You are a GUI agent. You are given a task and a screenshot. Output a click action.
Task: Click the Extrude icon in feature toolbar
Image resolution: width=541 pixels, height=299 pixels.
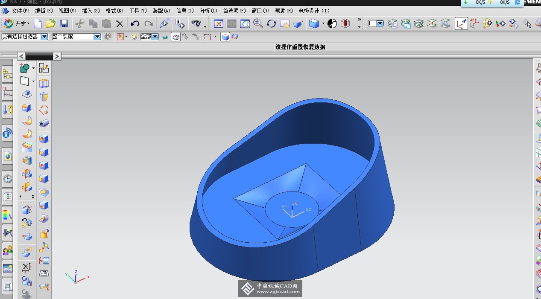[x=44, y=83]
